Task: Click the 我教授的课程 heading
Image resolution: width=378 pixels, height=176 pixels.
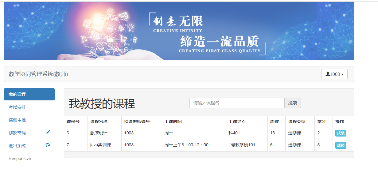Action: pyautogui.click(x=102, y=104)
